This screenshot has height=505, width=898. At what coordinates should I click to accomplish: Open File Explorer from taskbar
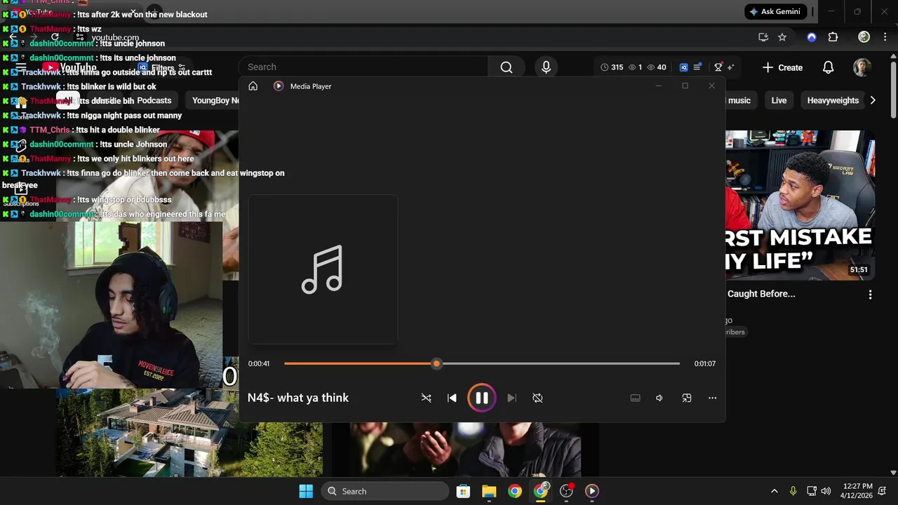pyautogui.click(x=489, y=491)
